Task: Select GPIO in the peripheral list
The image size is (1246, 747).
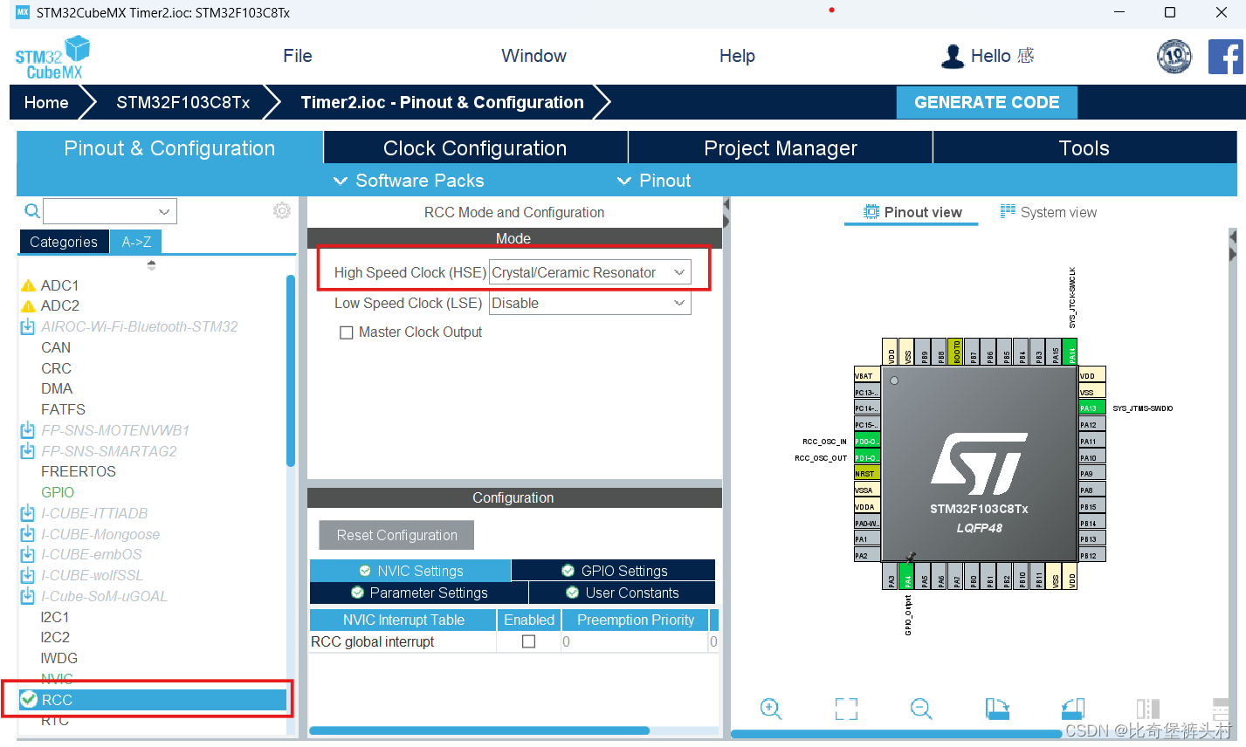Action: [58, 492]
